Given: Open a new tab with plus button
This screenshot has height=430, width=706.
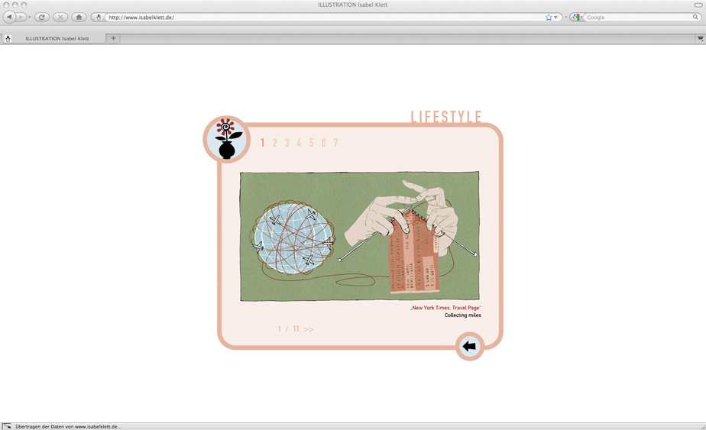Looking at the screenshot, I should pos(113,38).
